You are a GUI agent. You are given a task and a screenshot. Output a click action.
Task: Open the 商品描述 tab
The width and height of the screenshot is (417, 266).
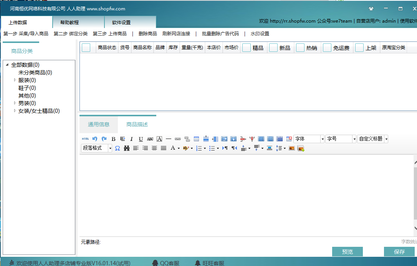click(137, 124)
